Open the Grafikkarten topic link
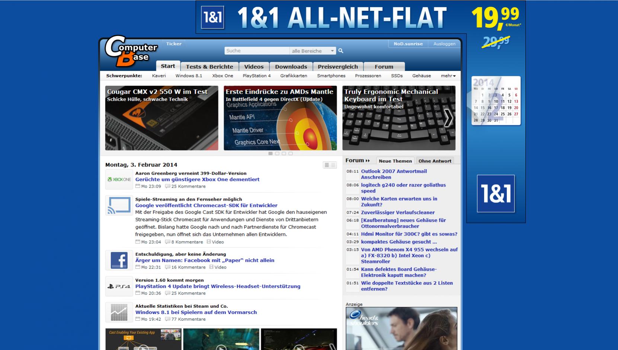The width and height of the screenshot is (618, 350). coord(294,76)
